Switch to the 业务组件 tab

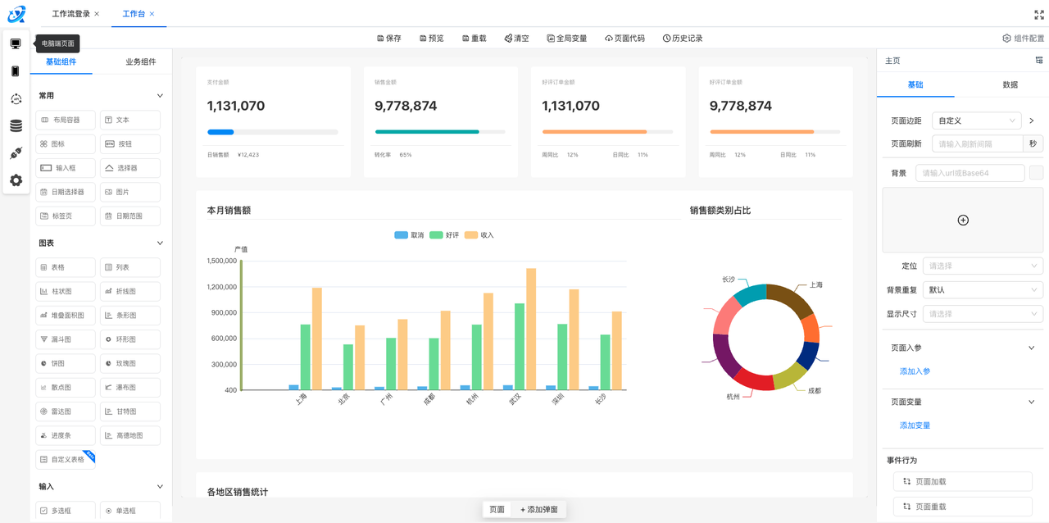[x=140, y=62]
